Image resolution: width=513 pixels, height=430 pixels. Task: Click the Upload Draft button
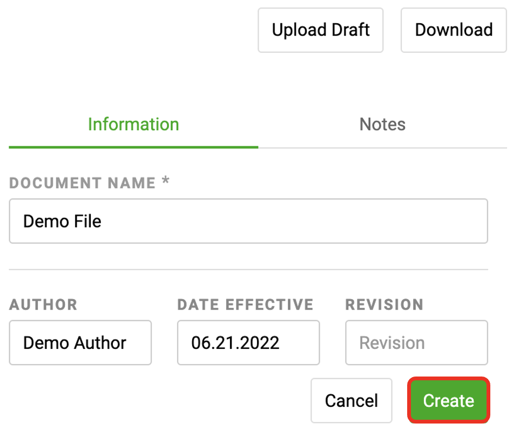pyautogui.click(x=320, y=30)
